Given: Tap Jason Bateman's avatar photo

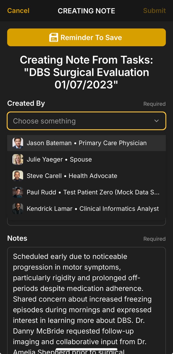Looking at the screenshot, I should (18, 143).
